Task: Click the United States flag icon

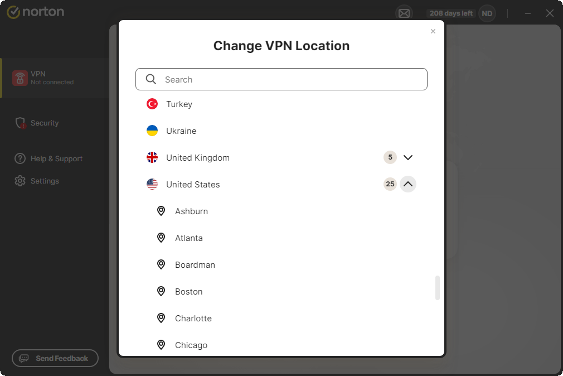Action: click(x=152, y=185)
